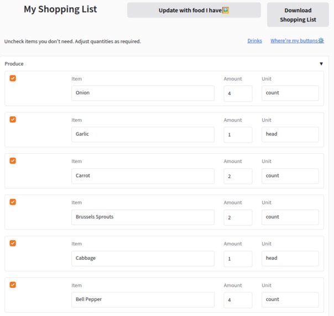
Task: Click the Brussels Sprouts name field
Action: click(143, 217)
